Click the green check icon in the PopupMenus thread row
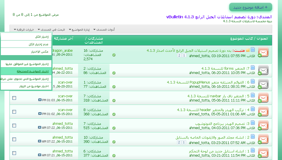Image resolution: width=282 pixels, height=160 pixels. 114,87
